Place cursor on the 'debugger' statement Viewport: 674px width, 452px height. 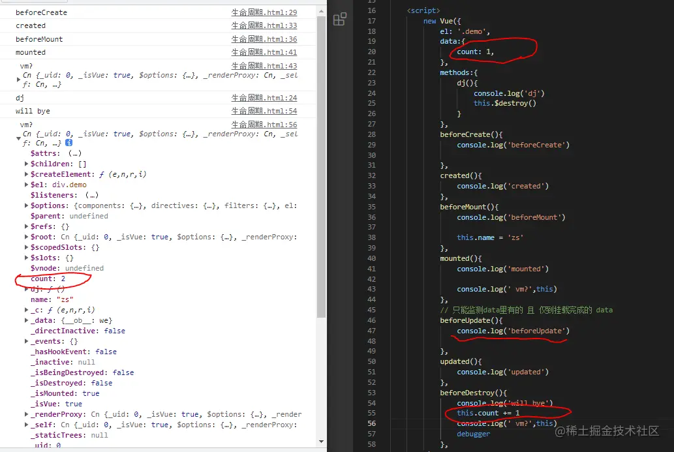[473, 434]
